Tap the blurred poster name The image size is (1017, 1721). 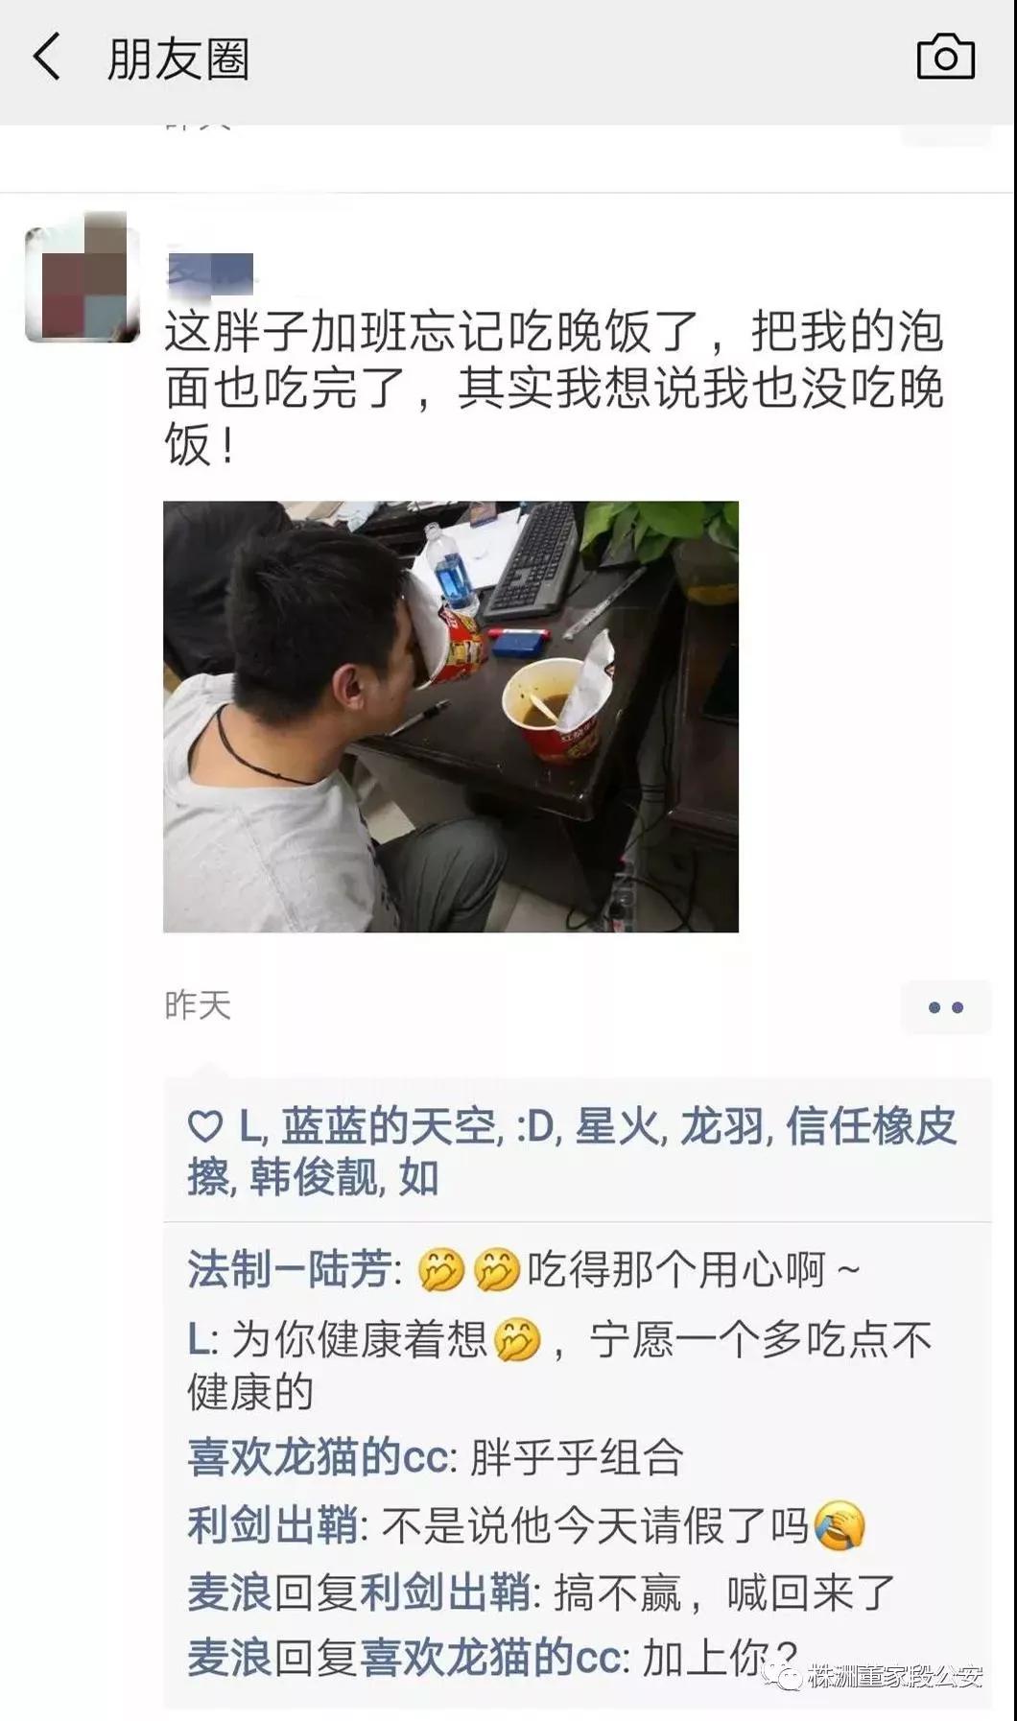[x=210, y=271]
